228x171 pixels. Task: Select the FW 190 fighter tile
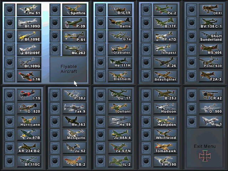(x=165, y=161)
